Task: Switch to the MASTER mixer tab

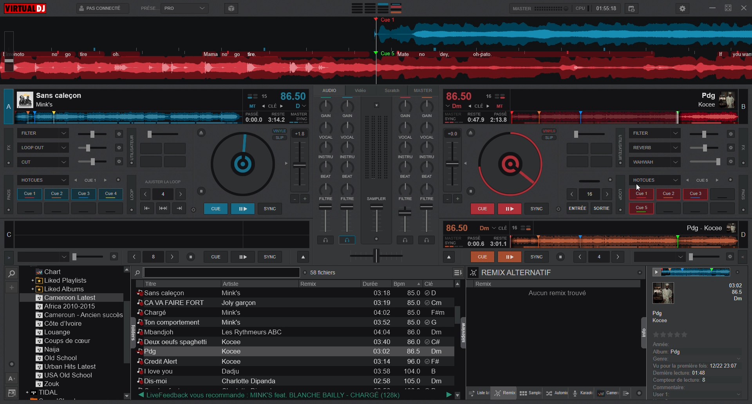Action: [423, 90]
